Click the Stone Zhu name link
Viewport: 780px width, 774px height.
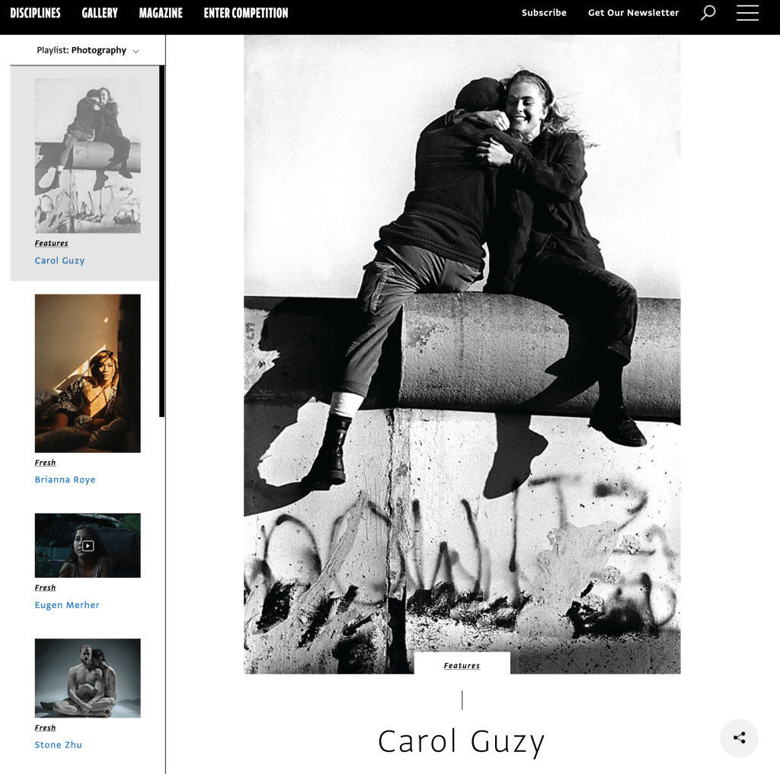pos(58,745)
